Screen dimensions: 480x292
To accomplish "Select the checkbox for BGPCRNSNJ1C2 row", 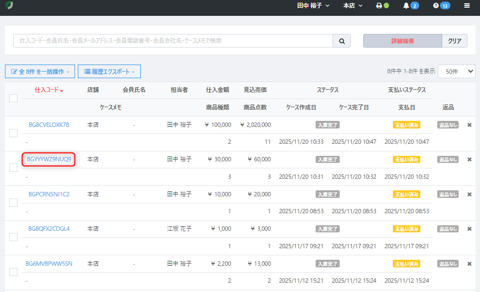I will coord(14,202).
